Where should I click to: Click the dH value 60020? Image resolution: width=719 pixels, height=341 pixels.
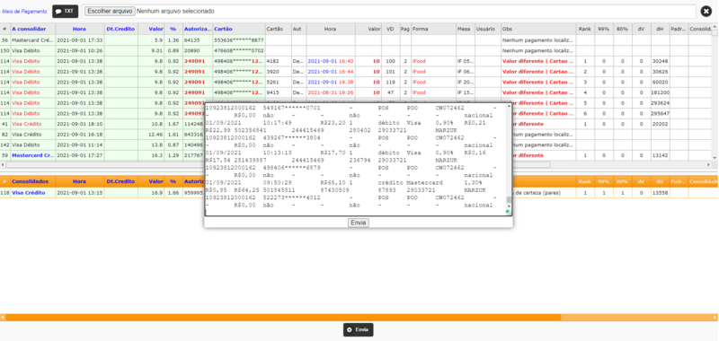click(660, 82)
